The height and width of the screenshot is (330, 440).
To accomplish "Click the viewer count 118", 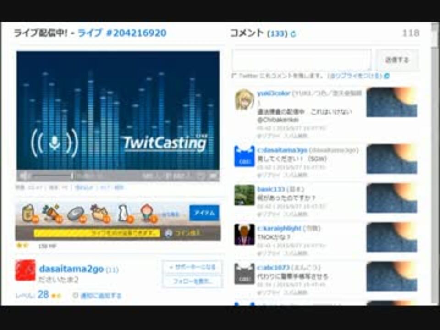I will [411, 33].
